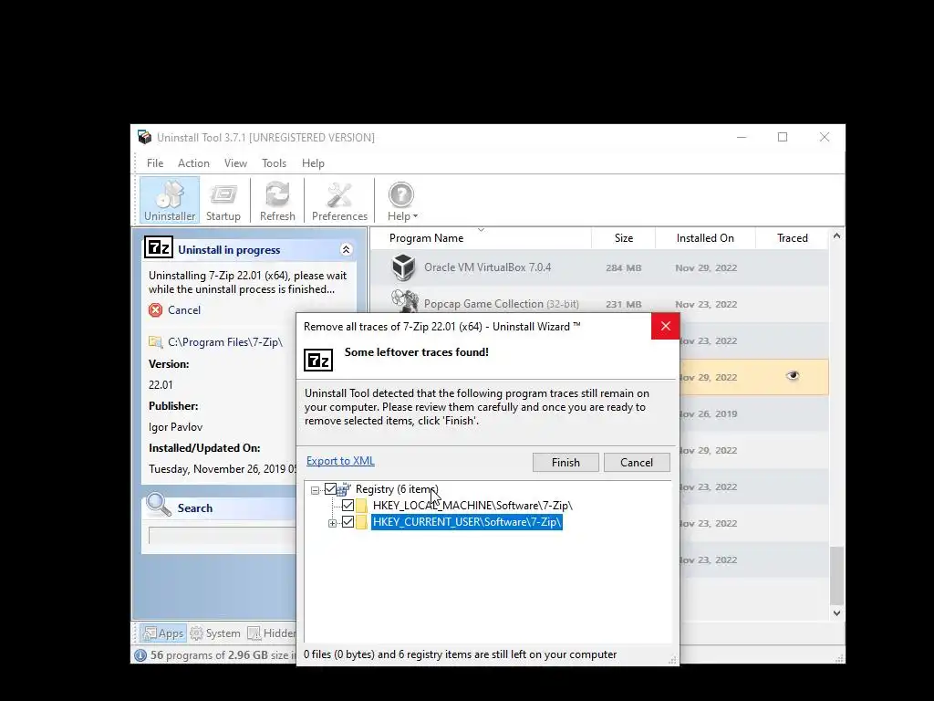Viewport: 934px width, 701px height.
Task: Focus the Search input field
Action: click(x=222, y=535)
